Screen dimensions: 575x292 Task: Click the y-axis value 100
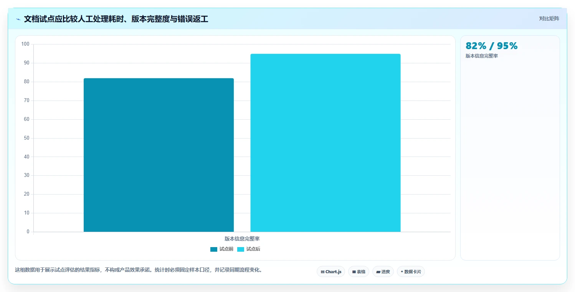coord(25,44)
